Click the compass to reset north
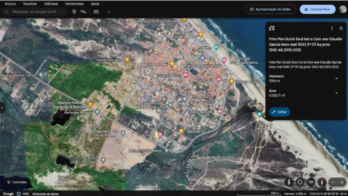 point(322,182)
